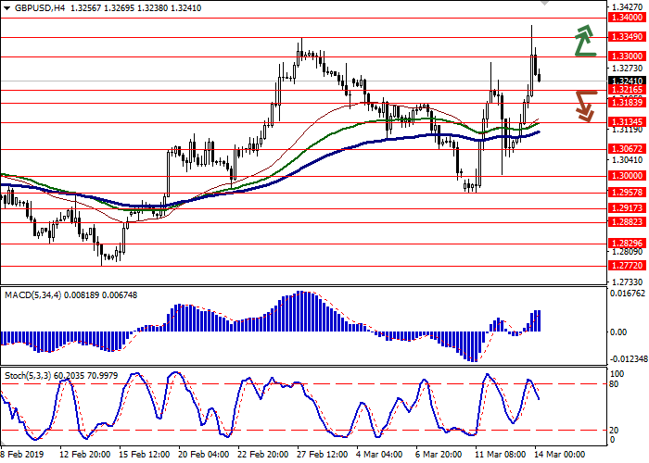Click the green upward arrow icon
Image resolution: width=649 pixels, height=463 pixels.
[x=584, y=41]
